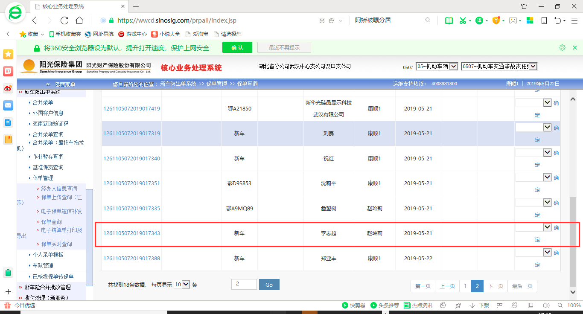Click the green 确认 button

237,47
